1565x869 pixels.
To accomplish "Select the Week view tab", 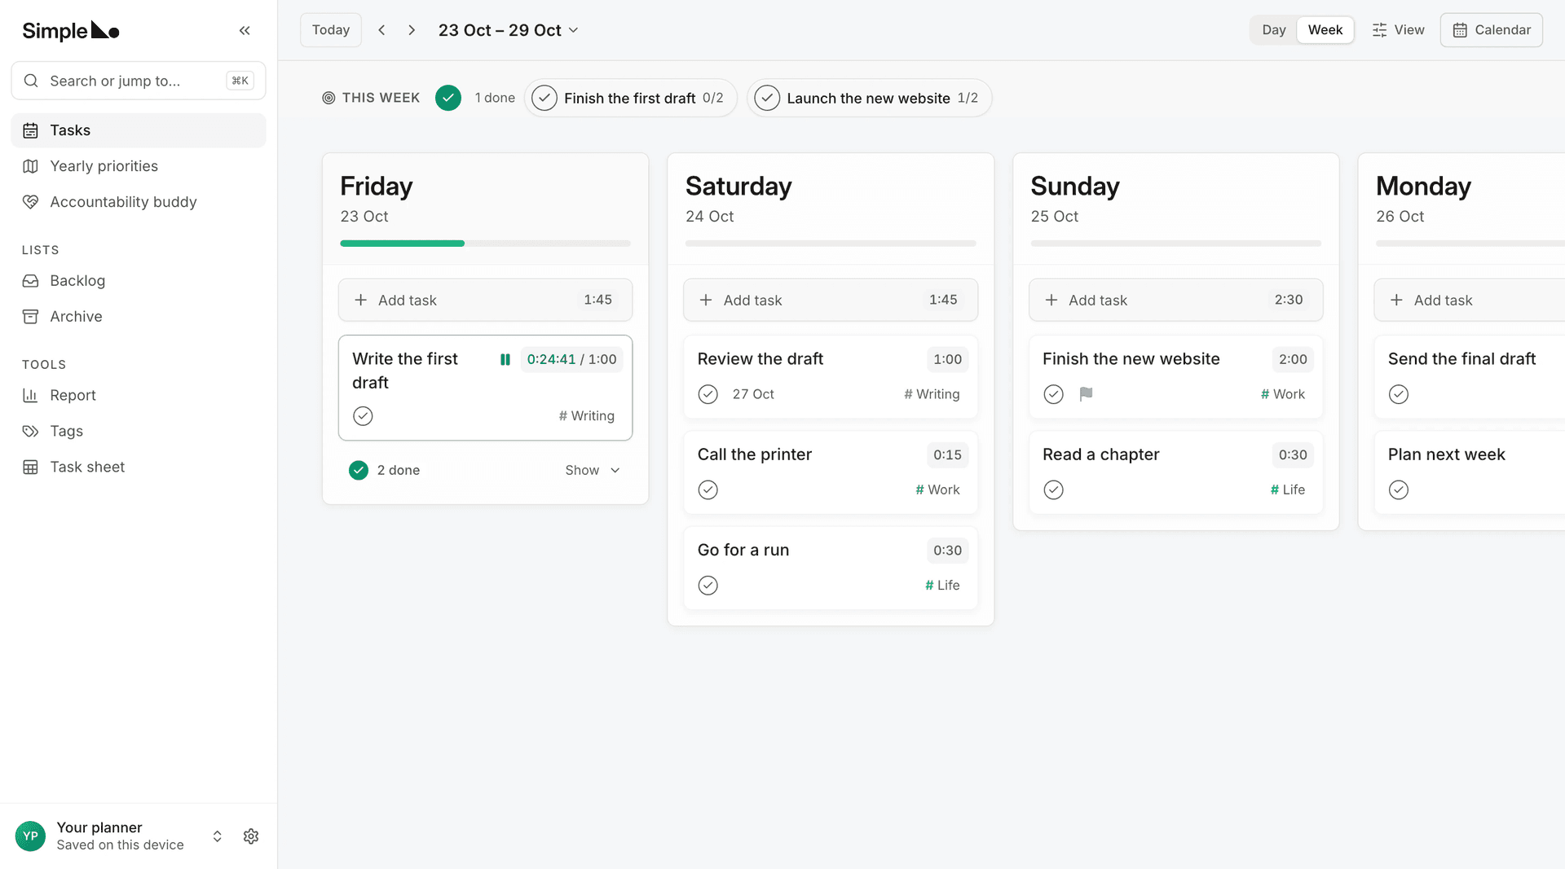I will click(x=1325, y=30).
